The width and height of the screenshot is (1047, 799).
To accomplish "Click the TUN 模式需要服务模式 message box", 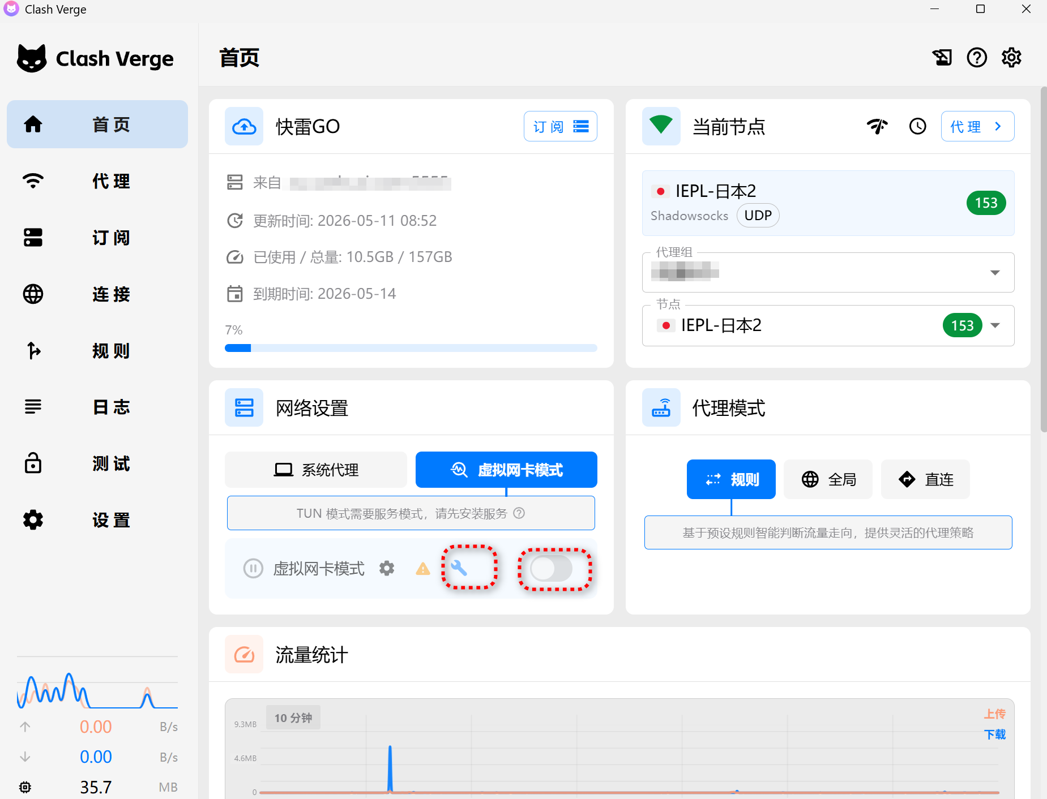I will pos(411,513).
